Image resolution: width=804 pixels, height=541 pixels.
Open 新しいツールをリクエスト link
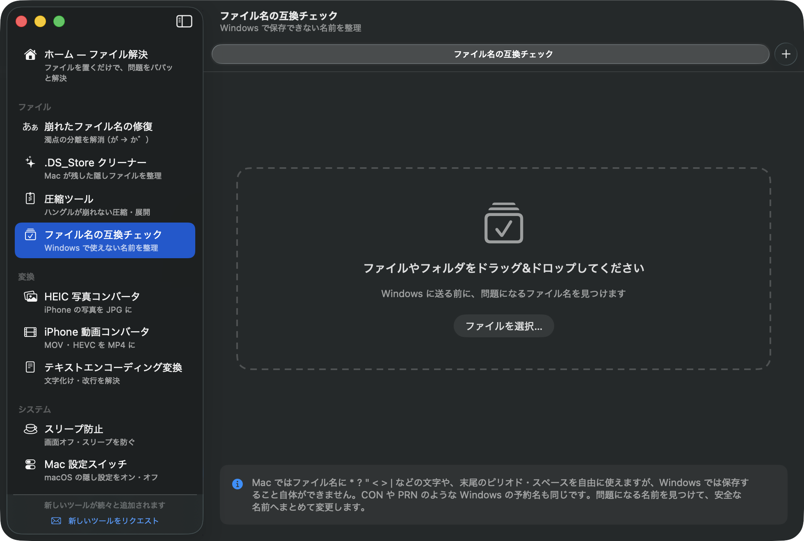click(x=113, y=521)
